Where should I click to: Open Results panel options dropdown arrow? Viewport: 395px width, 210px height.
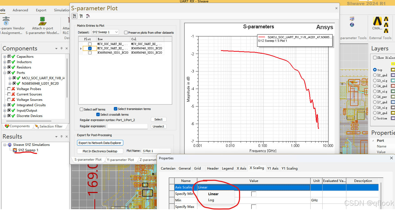[56, 137]
